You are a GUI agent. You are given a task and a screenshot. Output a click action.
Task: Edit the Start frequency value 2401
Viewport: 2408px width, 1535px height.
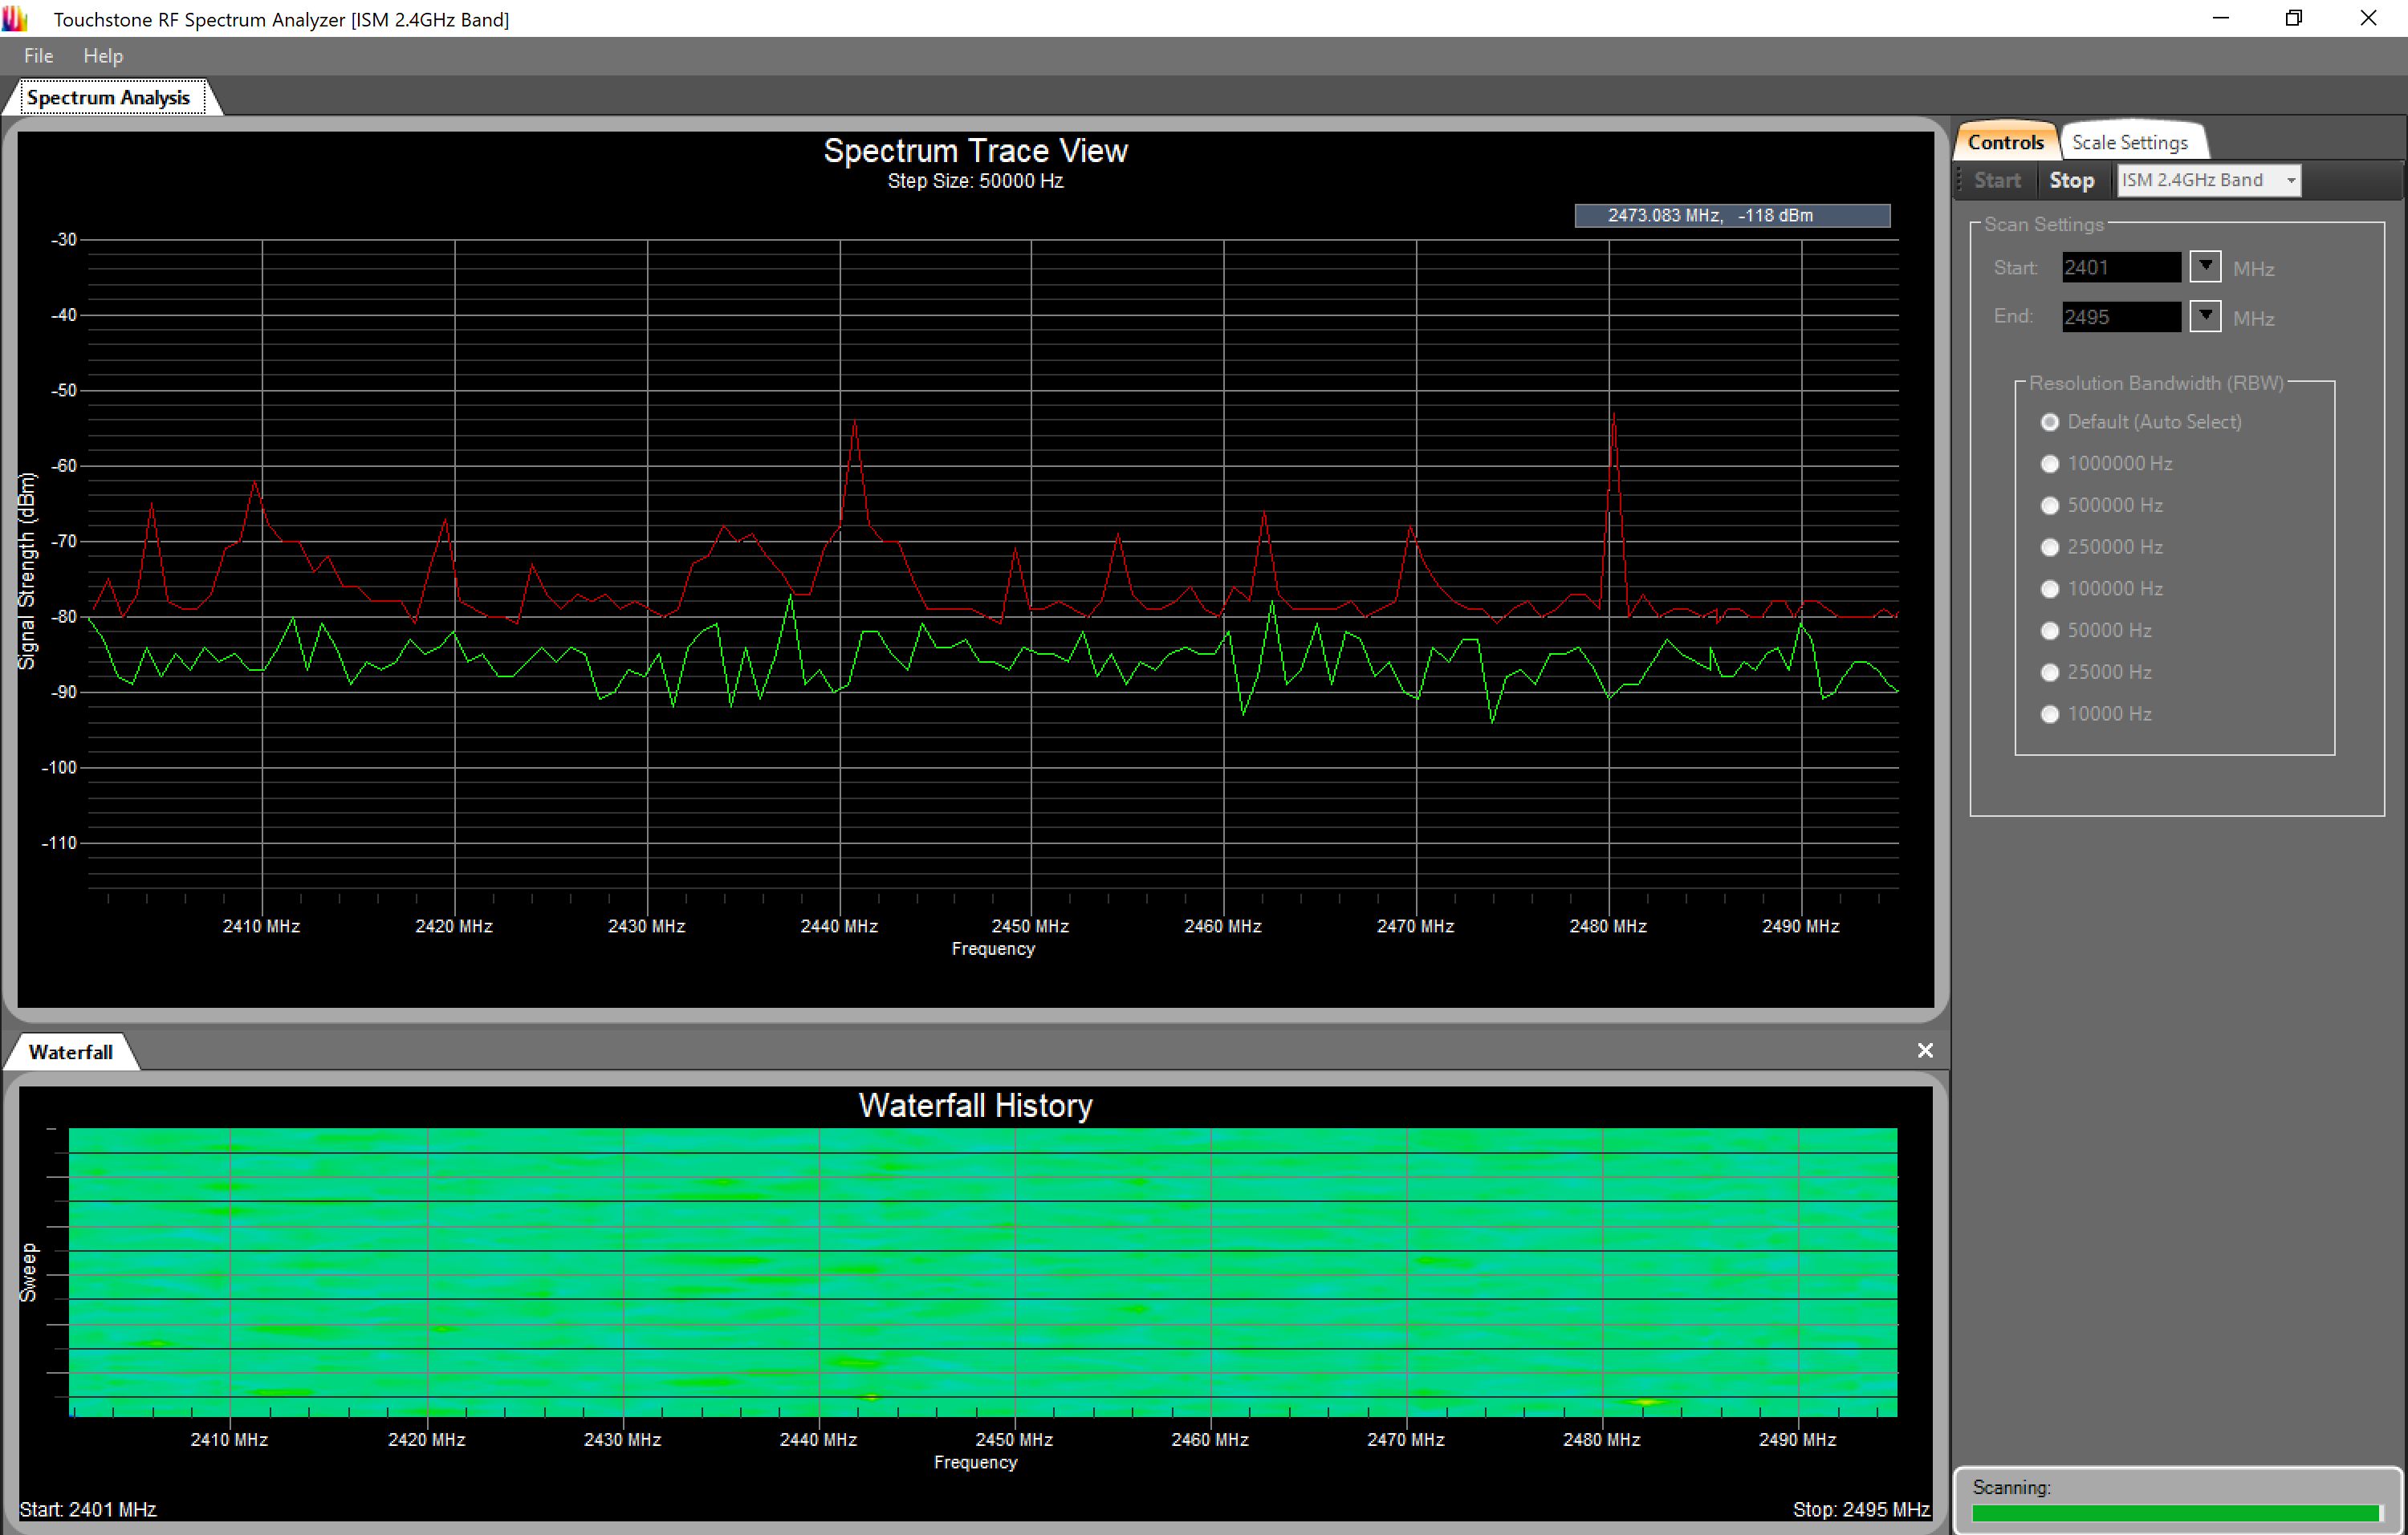coord(2119,266)
